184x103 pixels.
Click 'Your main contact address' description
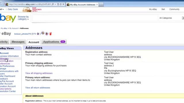coord(38,55)
